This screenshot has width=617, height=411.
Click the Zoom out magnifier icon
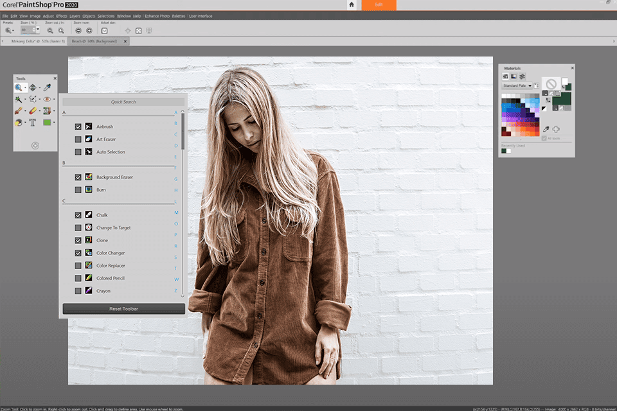coord(50,30)
